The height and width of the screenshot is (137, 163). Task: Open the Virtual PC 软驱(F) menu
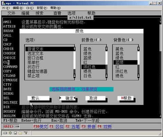[42, 8]
